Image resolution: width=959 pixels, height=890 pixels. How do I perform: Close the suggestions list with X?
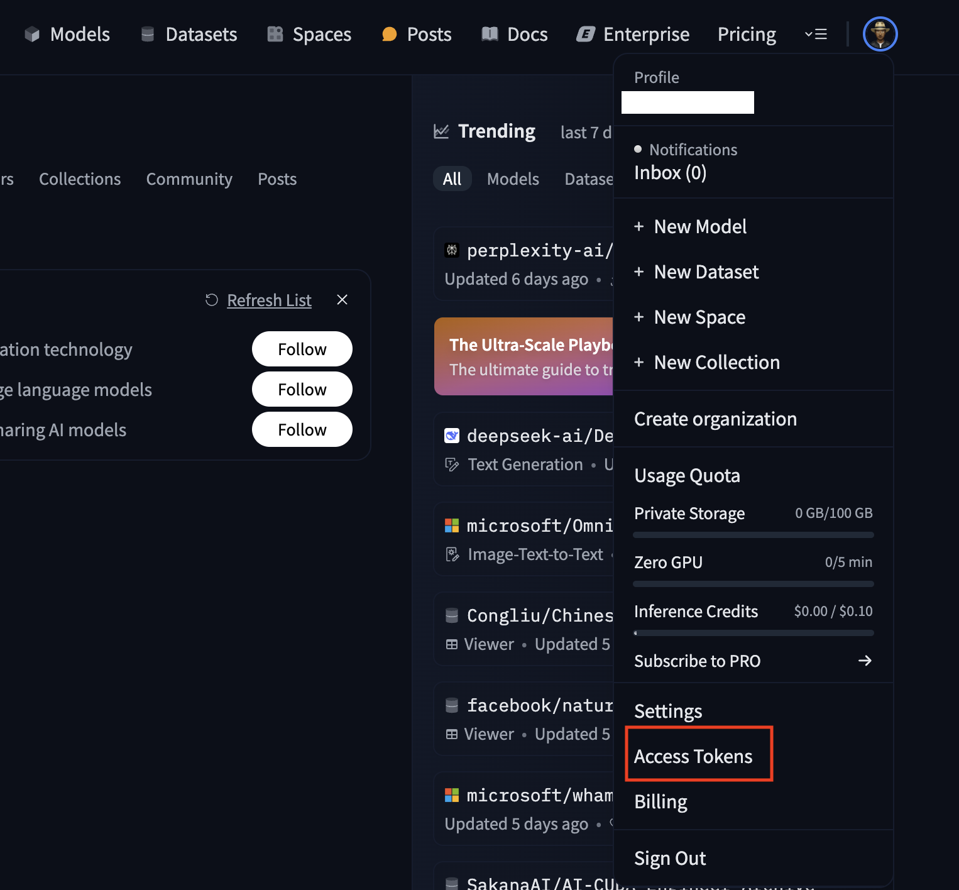point(342,300)
